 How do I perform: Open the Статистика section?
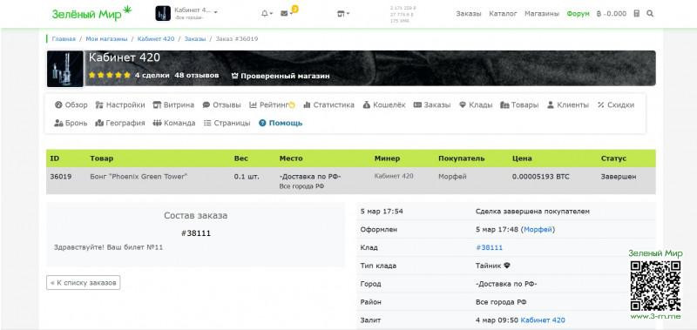(329, 105)
